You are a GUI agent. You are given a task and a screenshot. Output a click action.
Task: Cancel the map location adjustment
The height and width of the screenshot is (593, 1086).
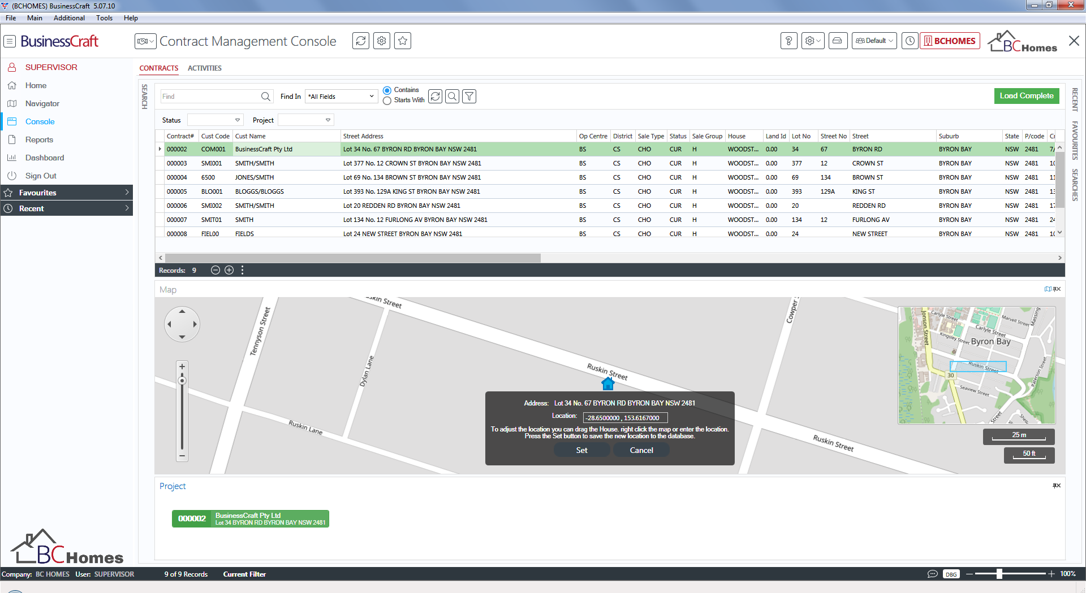point(641,450)
